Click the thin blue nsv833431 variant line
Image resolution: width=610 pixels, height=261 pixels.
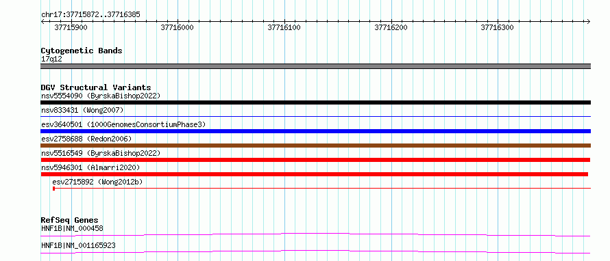pos(315,116)
